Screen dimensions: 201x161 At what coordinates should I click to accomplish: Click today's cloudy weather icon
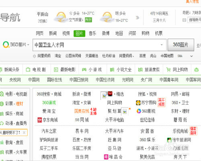pos(61,17)
